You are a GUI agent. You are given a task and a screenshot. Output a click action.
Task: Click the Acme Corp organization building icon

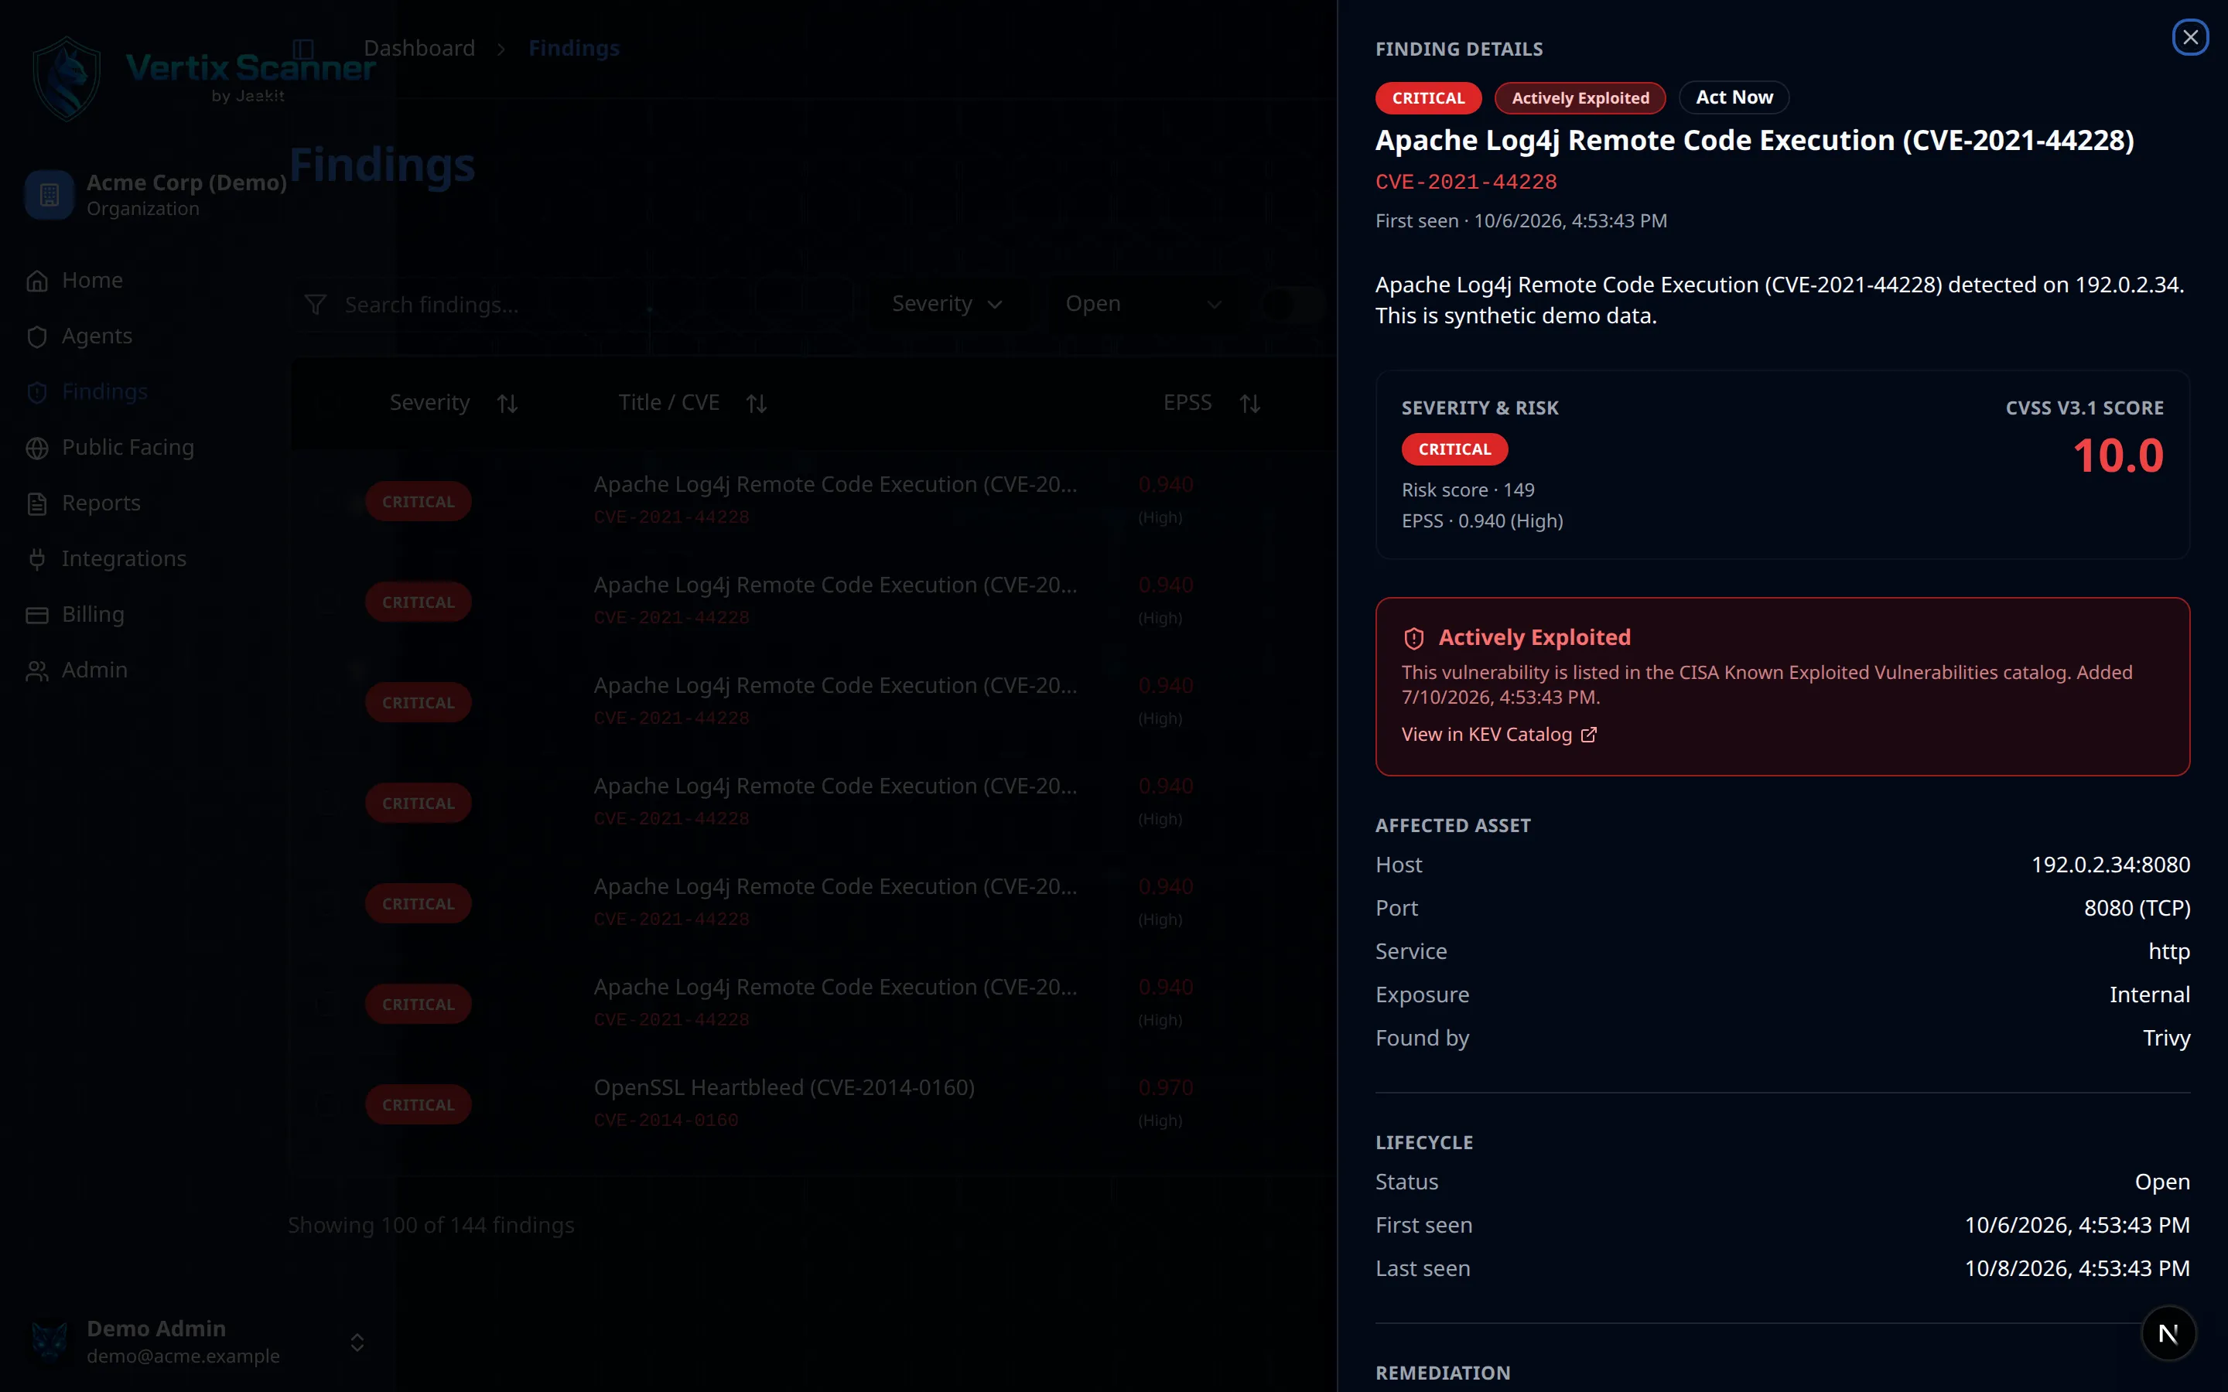coord(50,195)
